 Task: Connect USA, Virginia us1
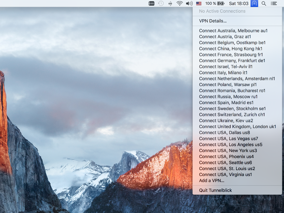coord(237,174)
